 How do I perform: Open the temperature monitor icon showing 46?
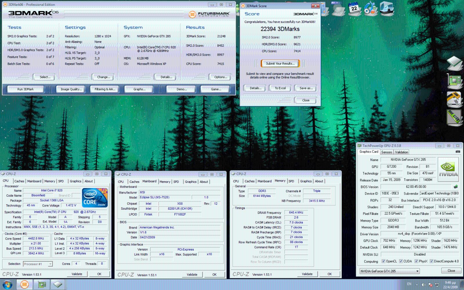454,99
